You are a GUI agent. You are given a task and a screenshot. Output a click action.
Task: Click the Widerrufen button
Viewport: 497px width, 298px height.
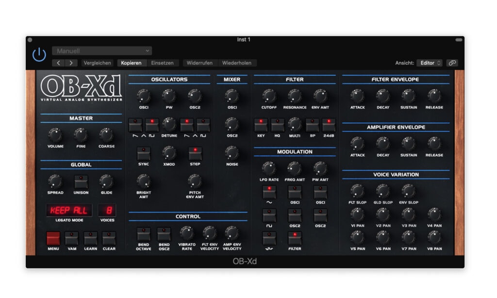[199, 63]
